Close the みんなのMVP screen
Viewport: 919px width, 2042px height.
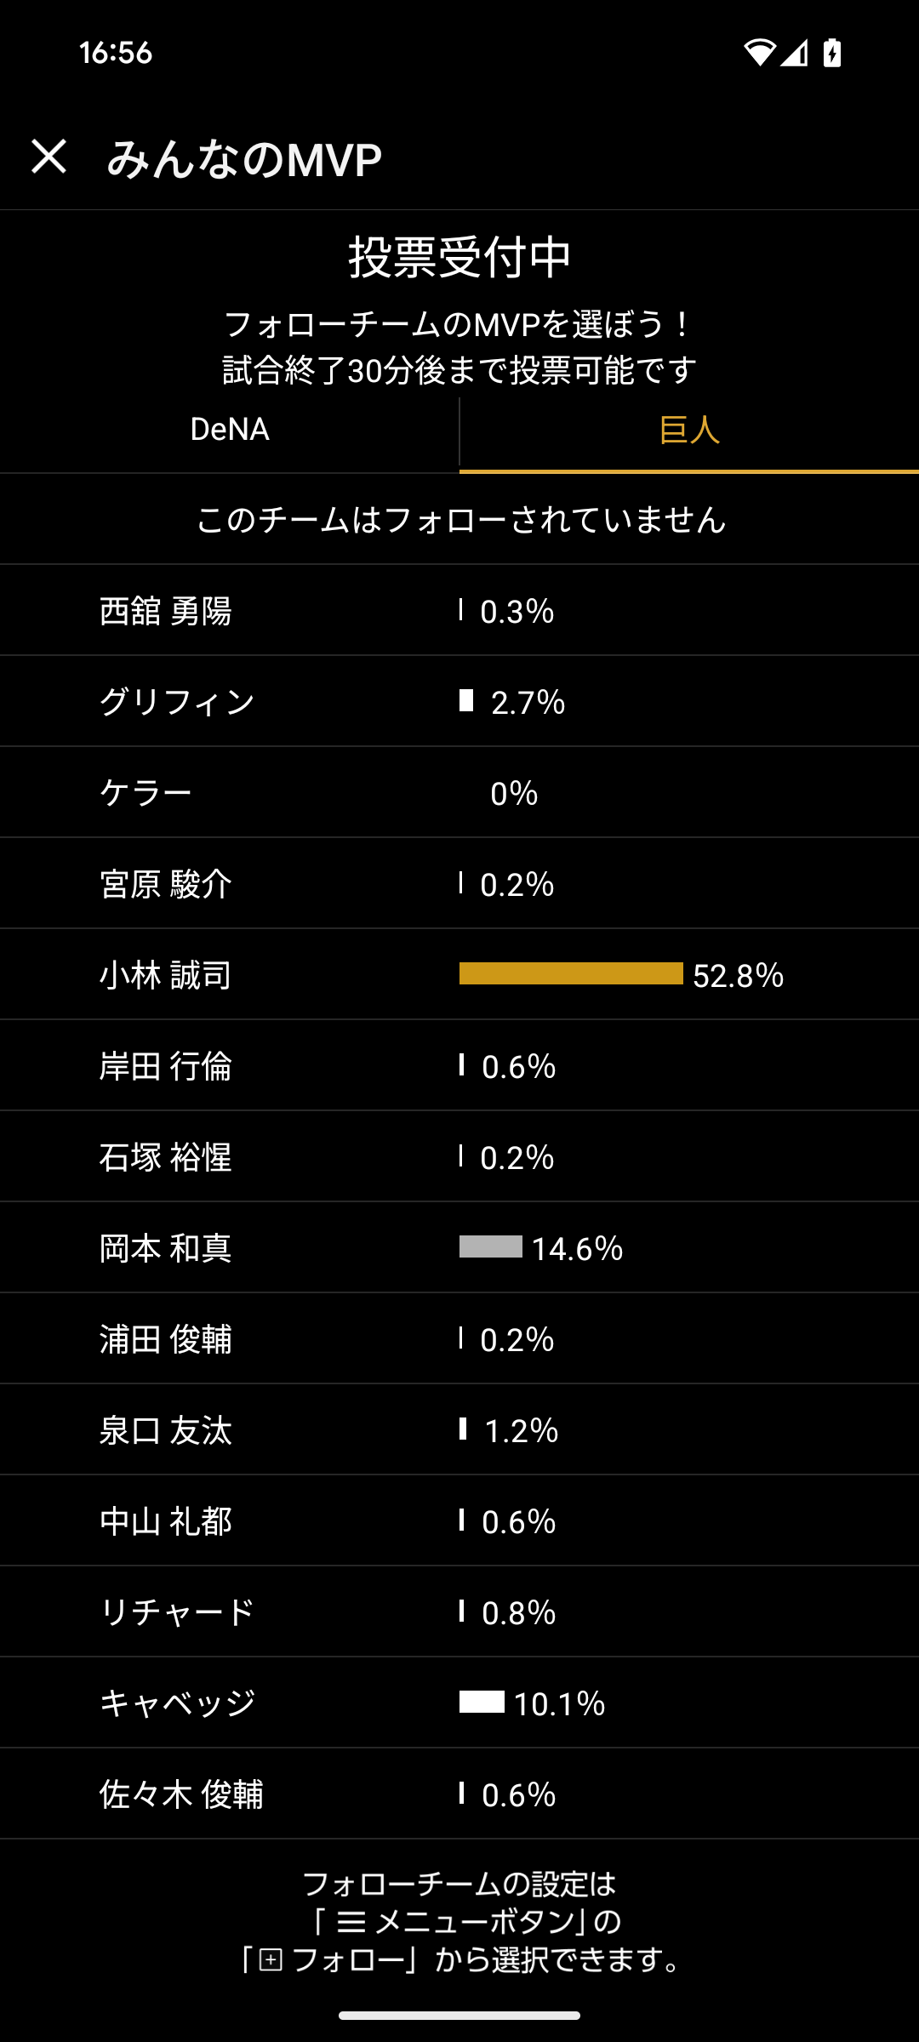coord(49,157)
